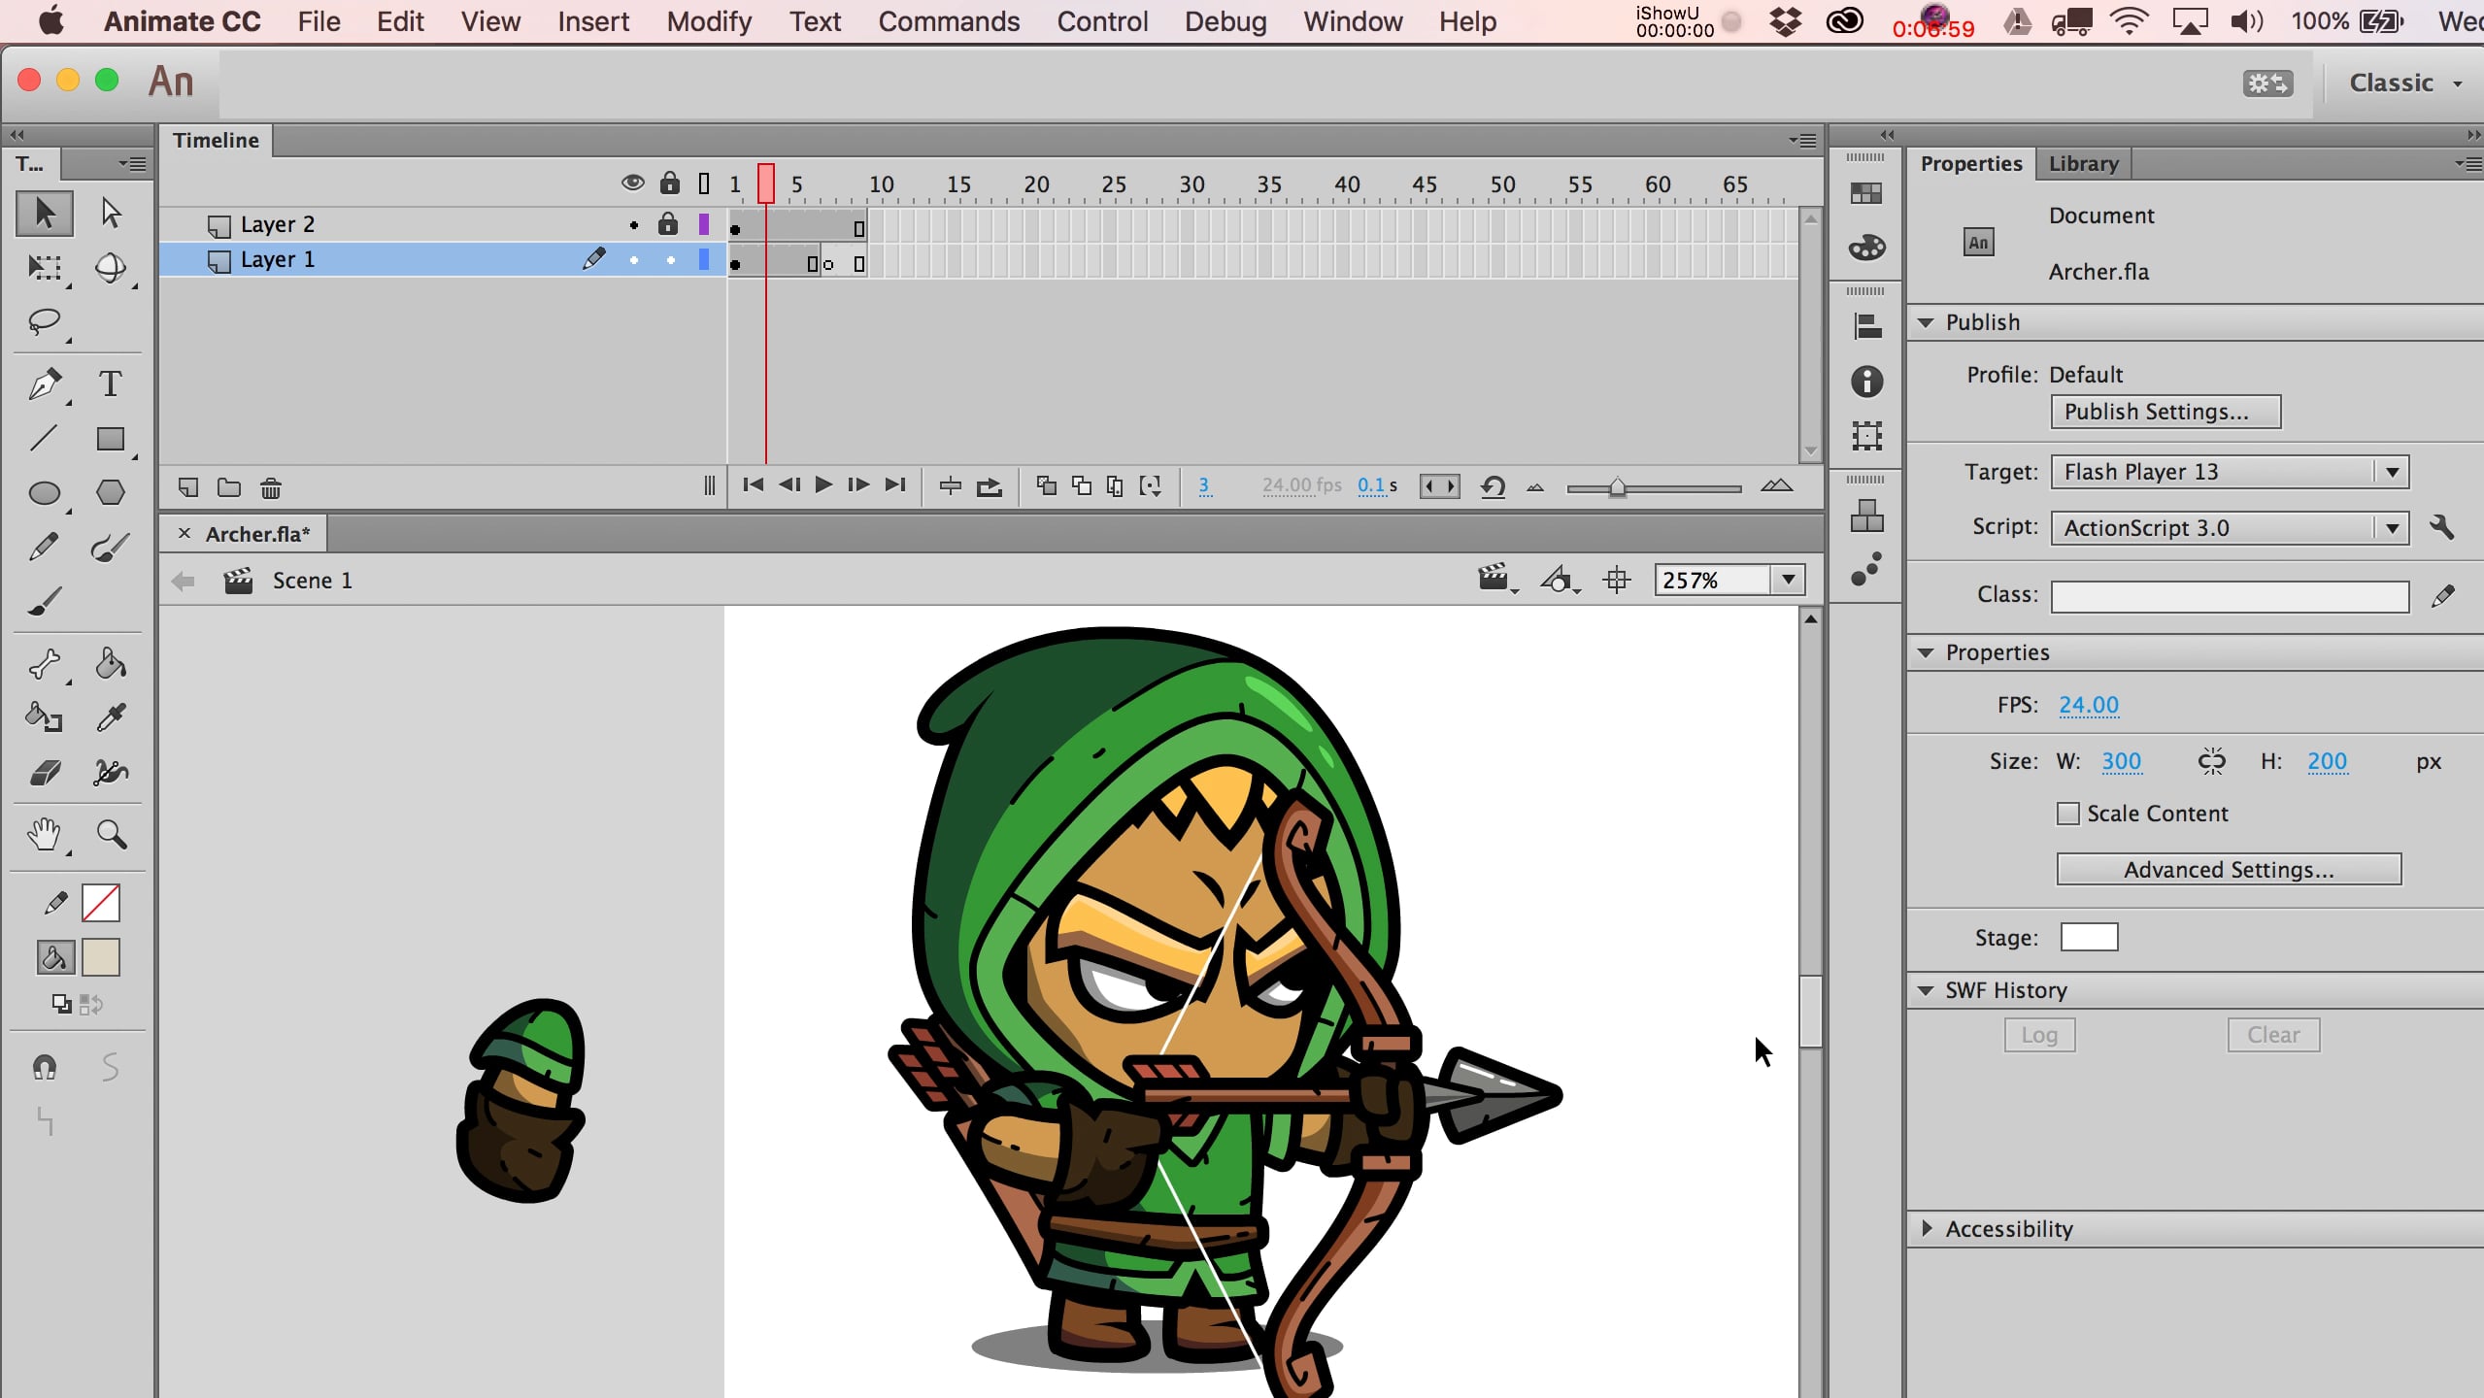Image resolution: width=2484 pixels, height=1398 pixels.
Task: Click the Control menu item
Action: point(1102,20)
